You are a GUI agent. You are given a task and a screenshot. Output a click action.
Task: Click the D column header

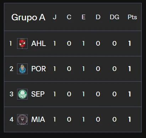pos(98,17)
